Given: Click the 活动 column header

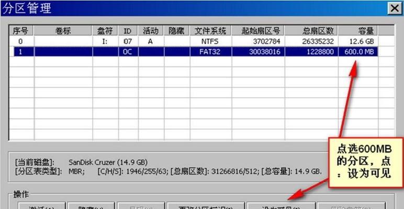Looking at the screenshot, I should point(151,31).
